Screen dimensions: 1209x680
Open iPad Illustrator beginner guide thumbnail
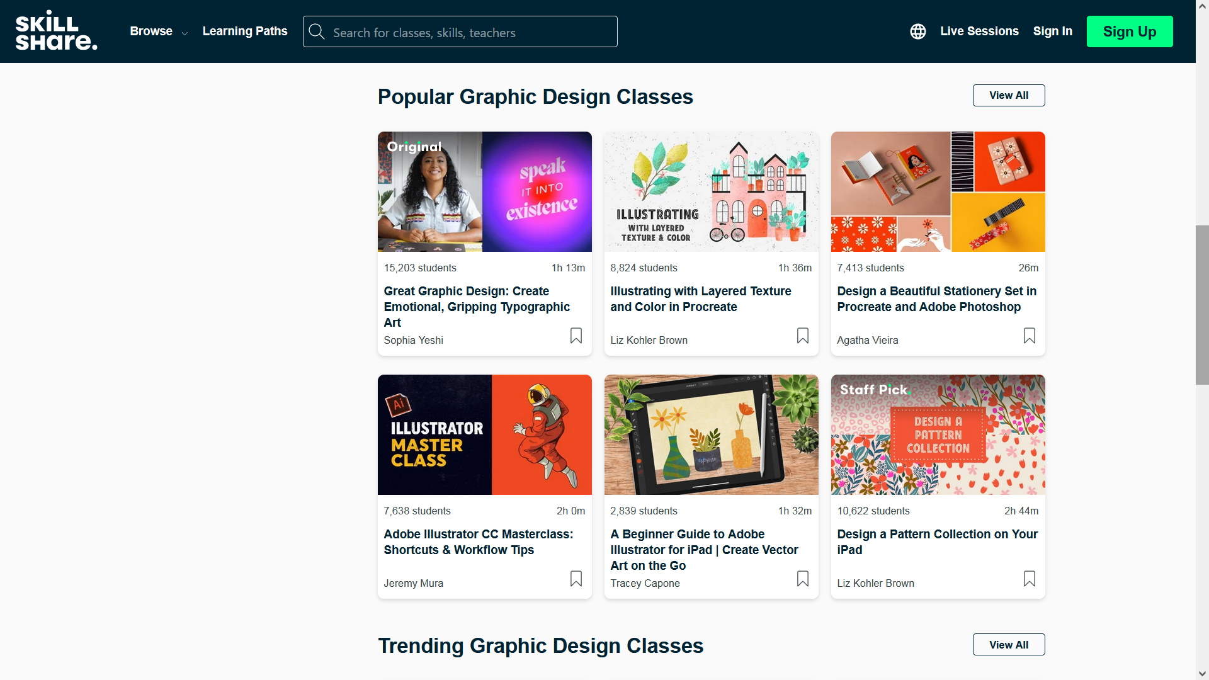[x=712, y=434]
